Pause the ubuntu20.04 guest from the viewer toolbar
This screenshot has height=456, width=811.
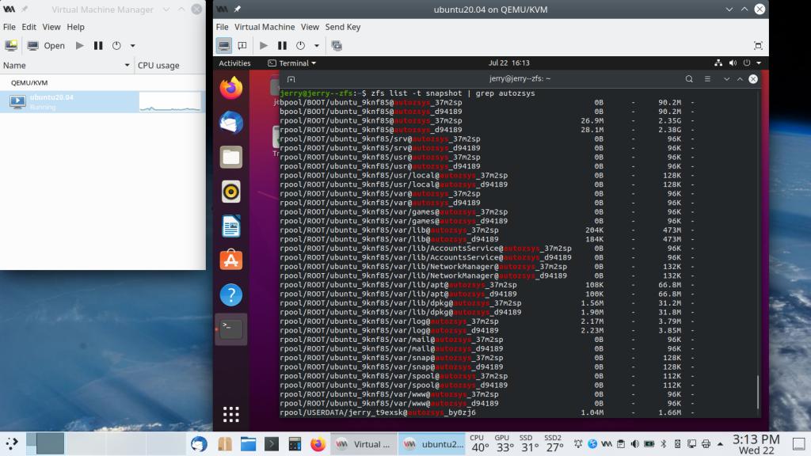click(x=282, y=46)
